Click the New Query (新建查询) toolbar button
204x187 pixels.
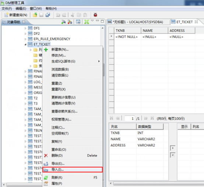pyautogui.click(x=16, y=15)
